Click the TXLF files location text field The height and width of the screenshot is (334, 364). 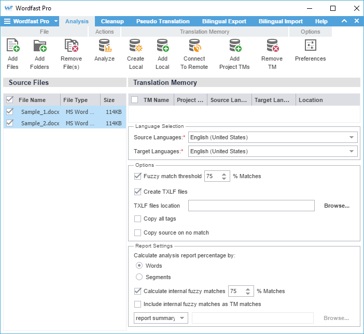coord(251,206)
